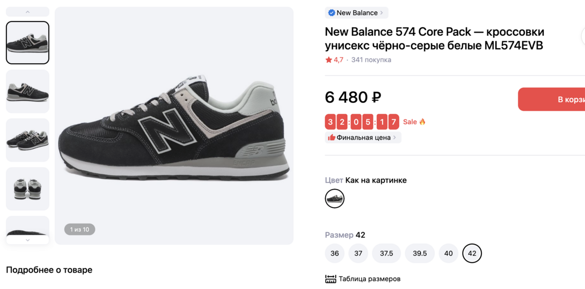Click the blue verified badge icon
This screenshot has width=585, height=289.
tap(332, 13)
